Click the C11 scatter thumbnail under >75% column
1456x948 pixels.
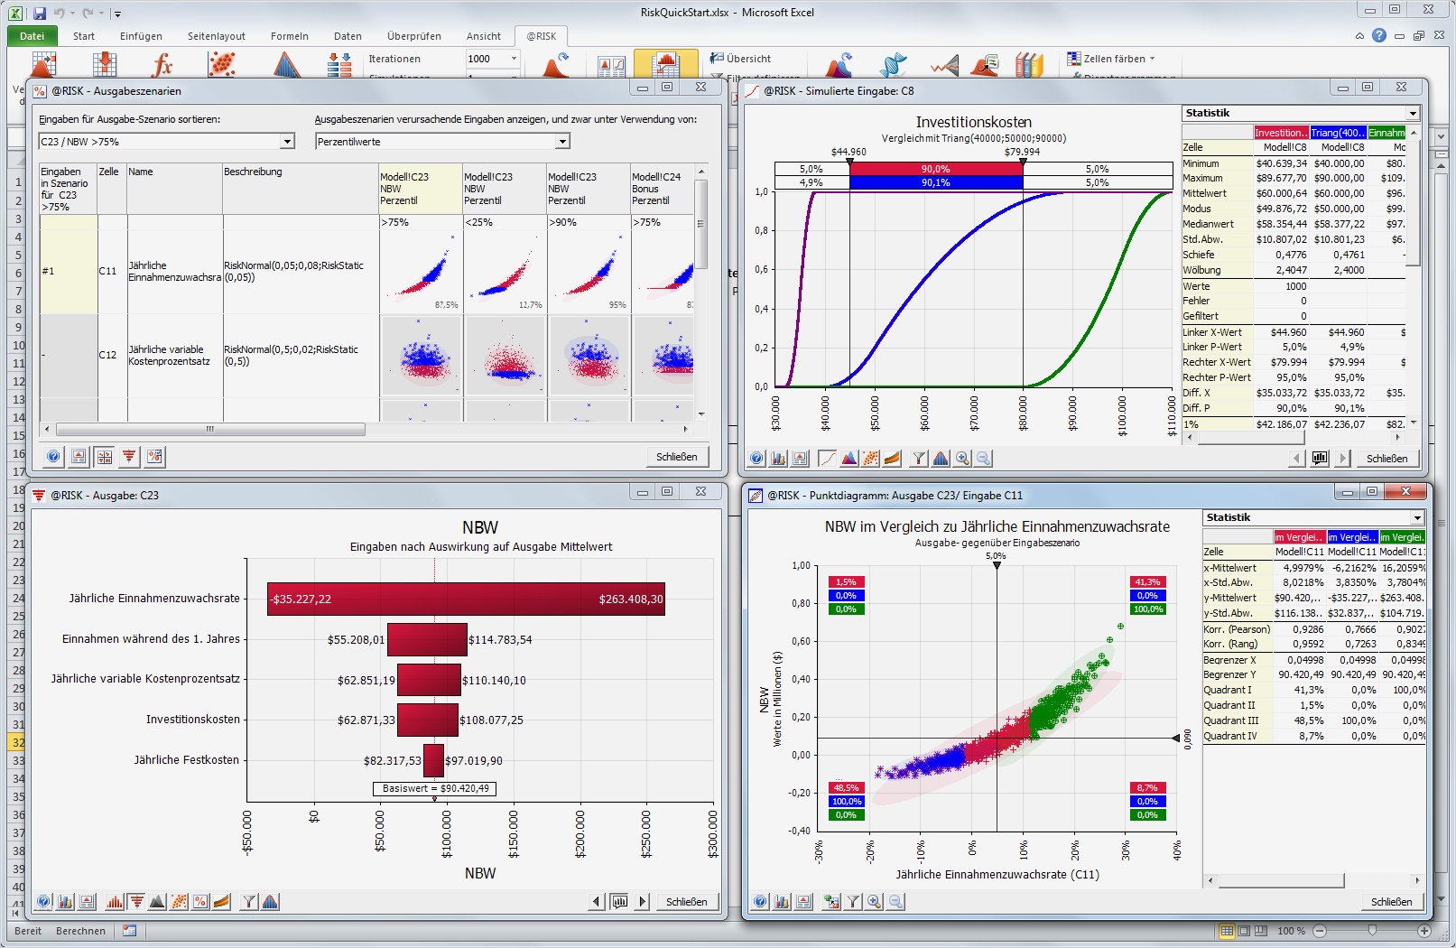422,271
